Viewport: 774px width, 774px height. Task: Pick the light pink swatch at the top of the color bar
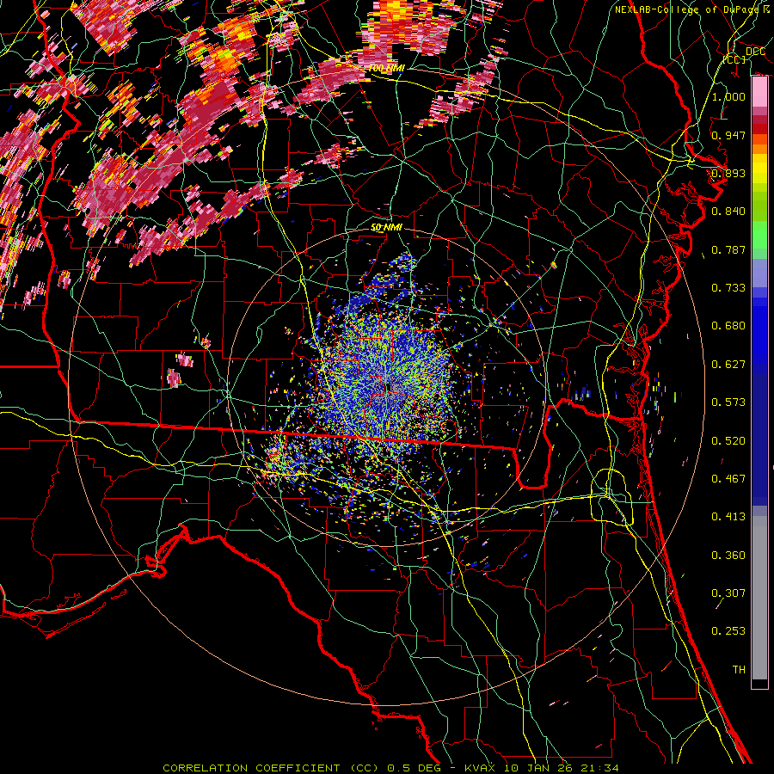pyautogui.click(x=759, y=92)
